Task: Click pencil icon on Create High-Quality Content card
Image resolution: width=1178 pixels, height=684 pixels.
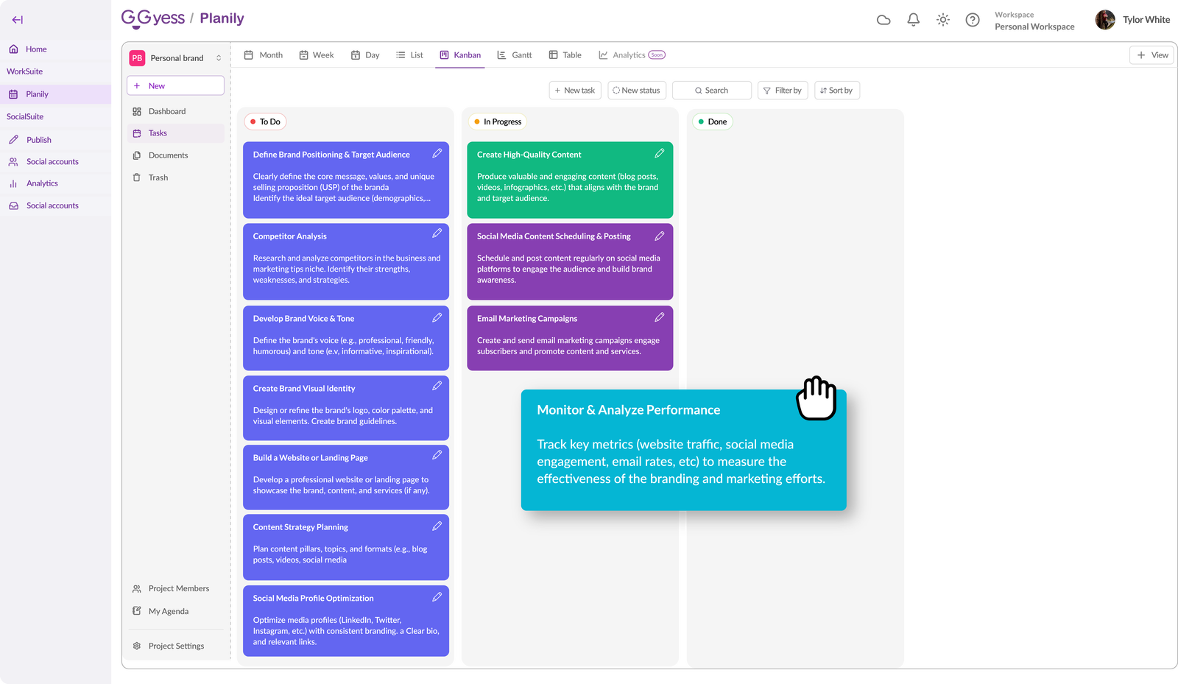Action: [x=659, y=153]
